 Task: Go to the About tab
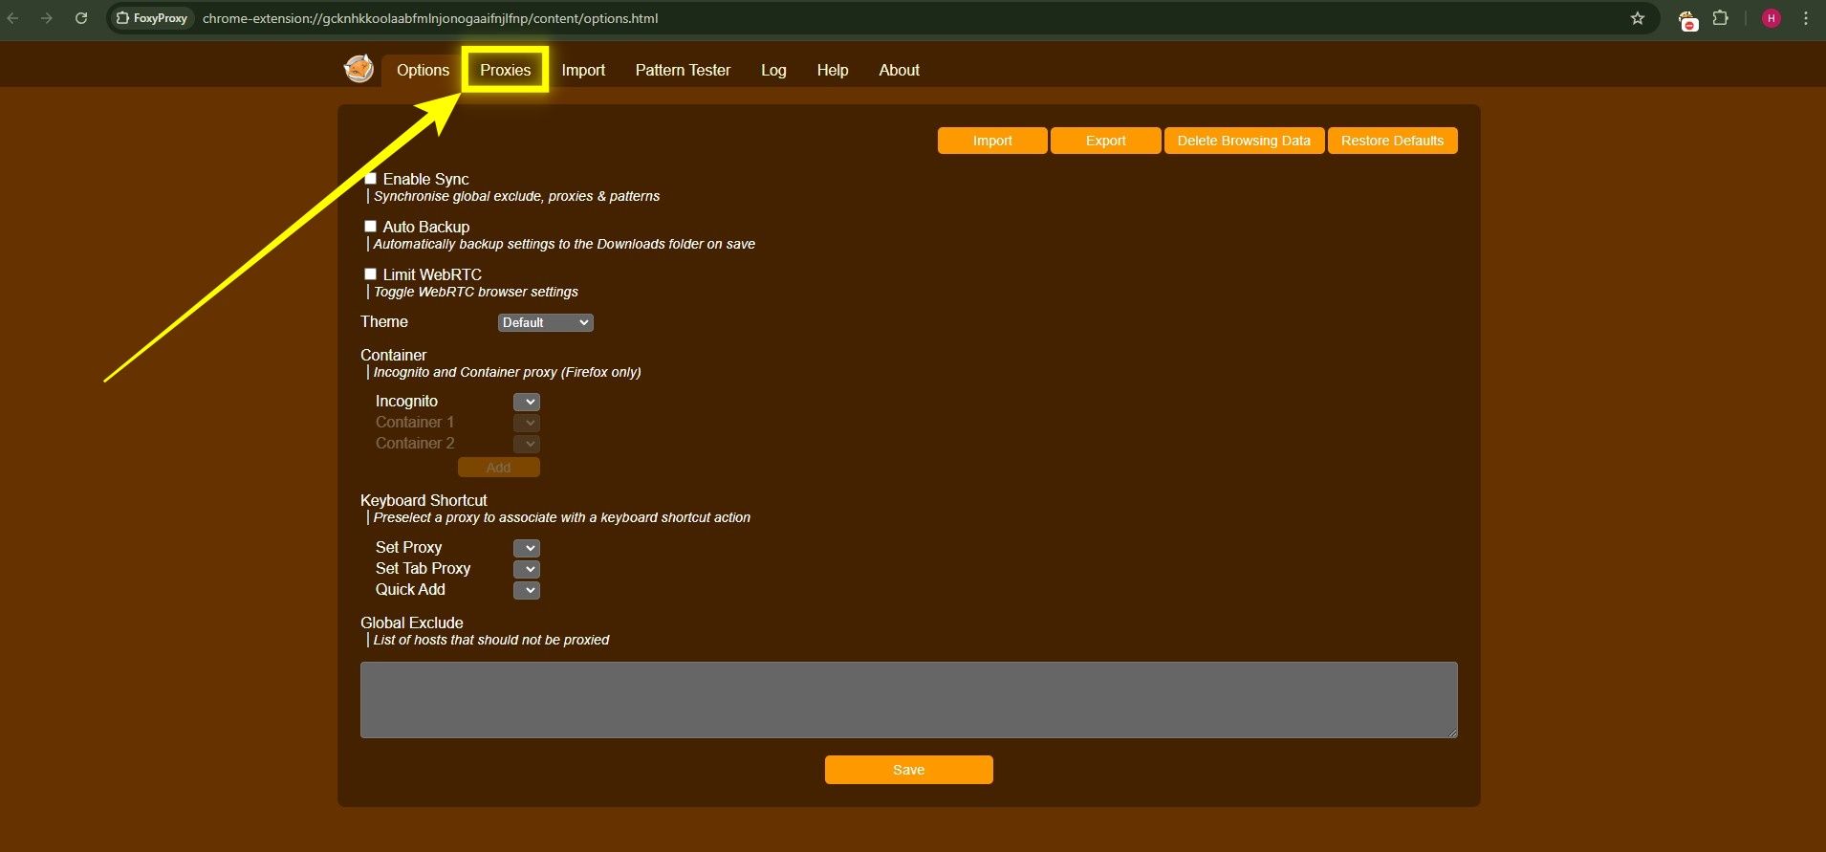(900, 70)
